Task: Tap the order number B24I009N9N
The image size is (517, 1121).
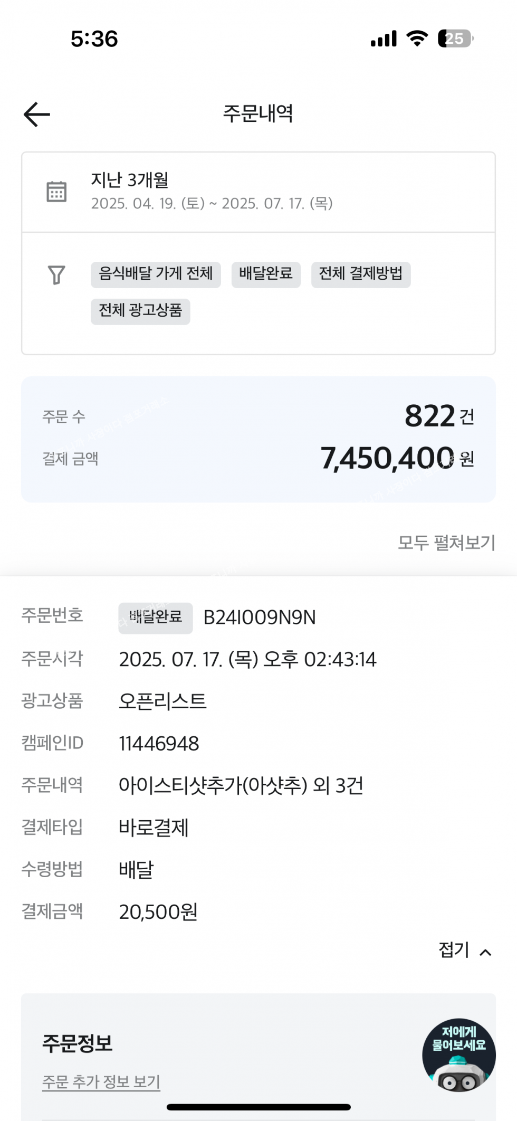Action: [x=260, y=617]
